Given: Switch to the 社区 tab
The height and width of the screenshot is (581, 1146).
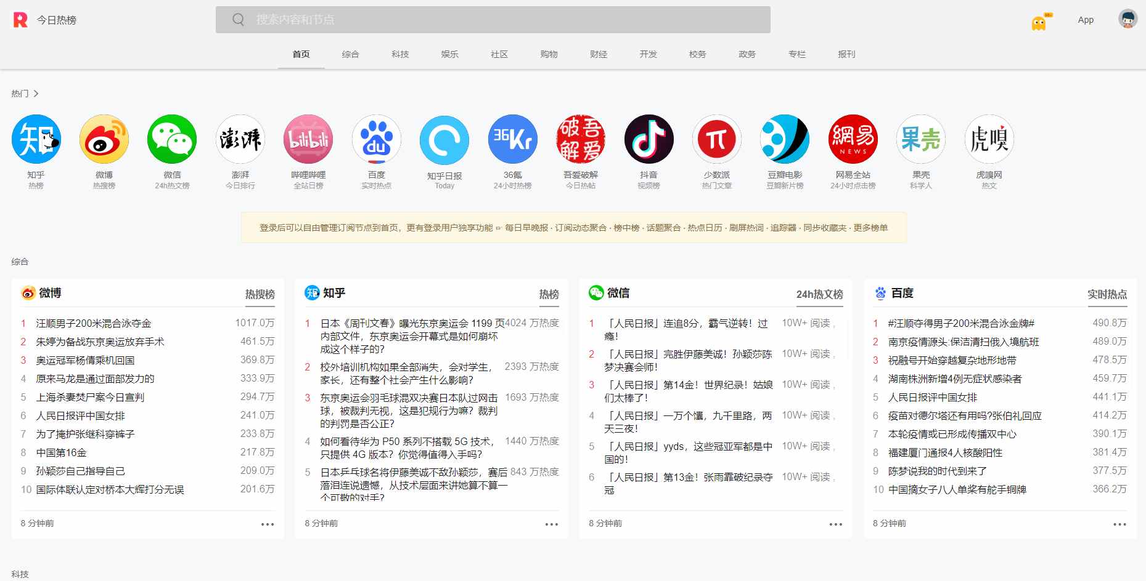Looking at the screenshot, I should click(x=499, y=54).
